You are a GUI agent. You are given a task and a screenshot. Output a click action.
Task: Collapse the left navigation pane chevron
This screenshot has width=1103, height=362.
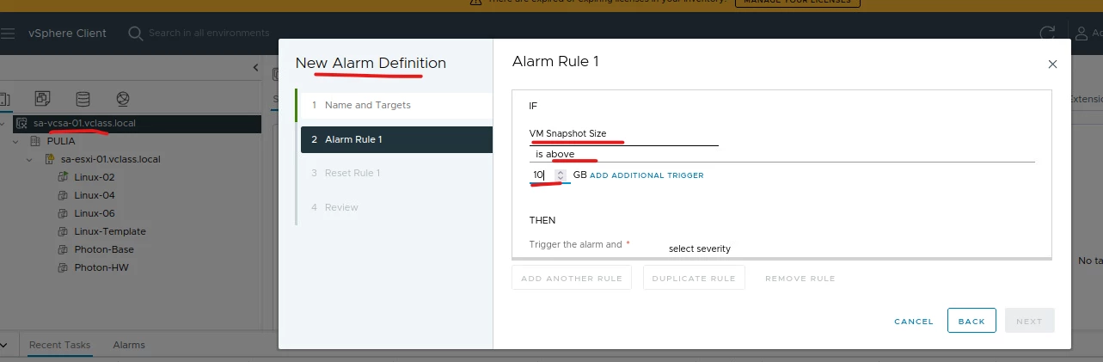(x=255, y=67)
